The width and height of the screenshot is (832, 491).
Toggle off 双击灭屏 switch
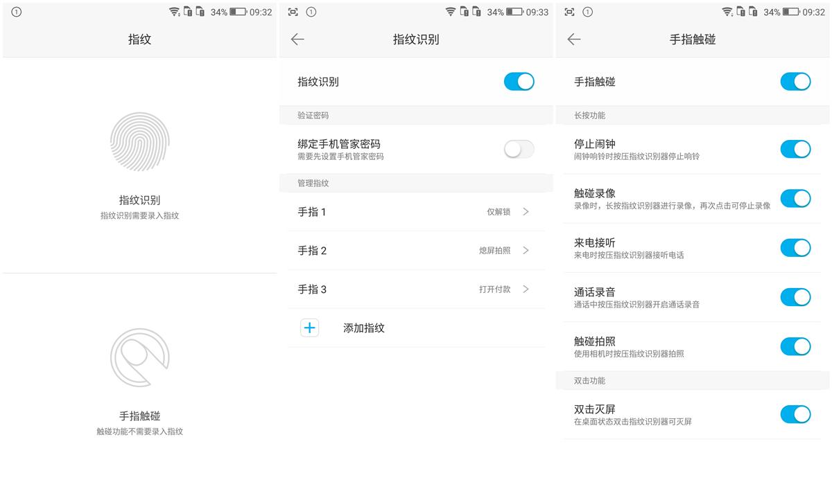795,414
